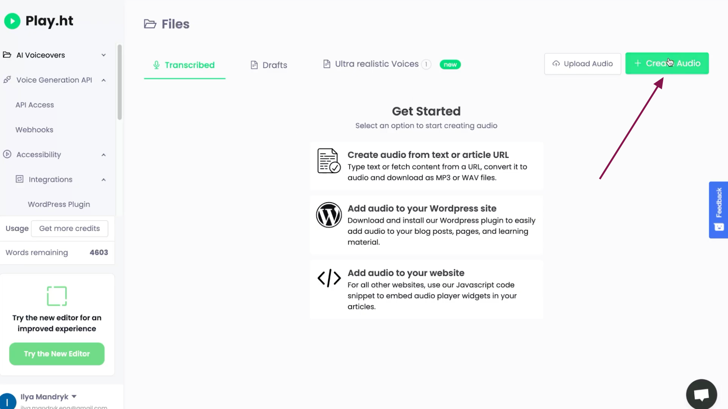Viewport: 728px width, 409px height.
Task: Collapse the Accessibility section chevron
Action: point(104,155)
